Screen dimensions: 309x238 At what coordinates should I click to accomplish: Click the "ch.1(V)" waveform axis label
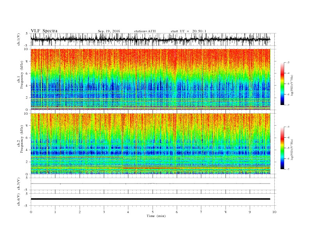click(x=18, y=39)
